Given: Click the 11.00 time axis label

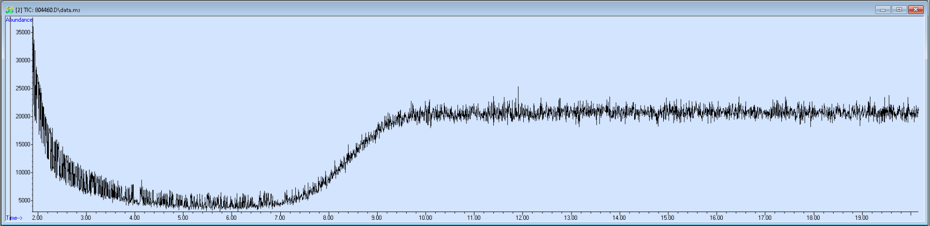Looking at the screenshot, I should tap(474, 218).
